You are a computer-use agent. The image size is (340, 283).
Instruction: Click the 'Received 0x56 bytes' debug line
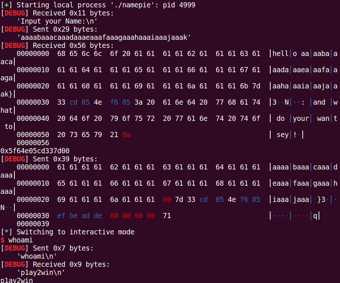63,46
